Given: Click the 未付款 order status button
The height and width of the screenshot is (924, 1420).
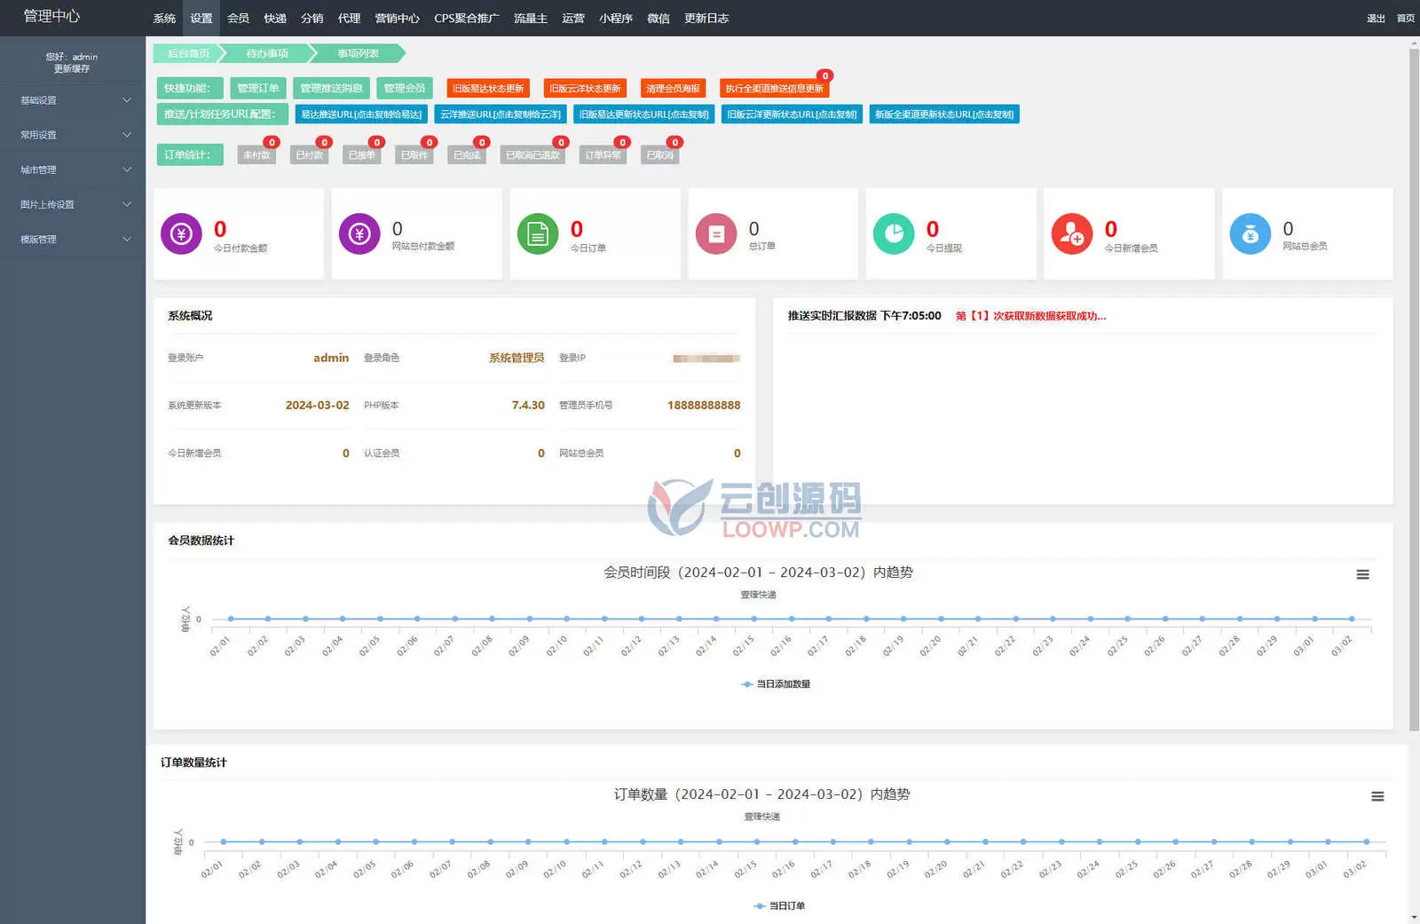Looking at the screenshot, I should (x=256, y=154).
